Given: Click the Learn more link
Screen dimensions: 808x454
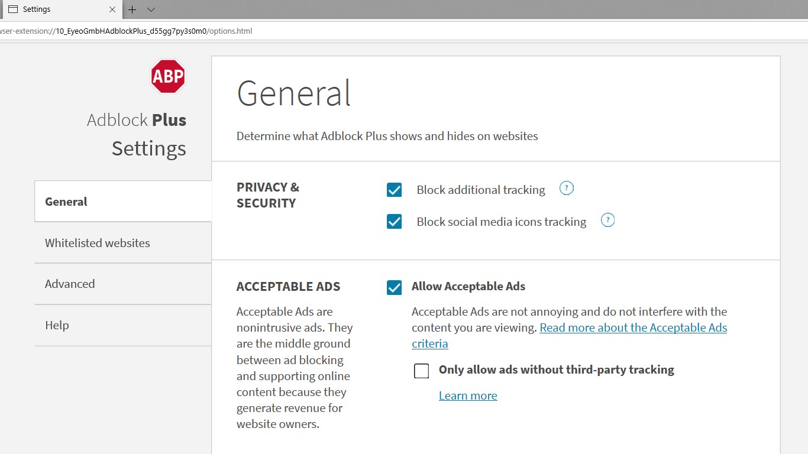Looking at the screenshot, I should [467, 395].
